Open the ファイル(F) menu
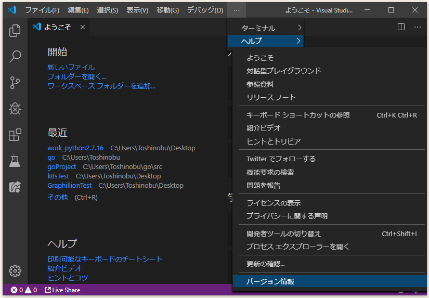 pyautogui.click(x=42, y=10)
